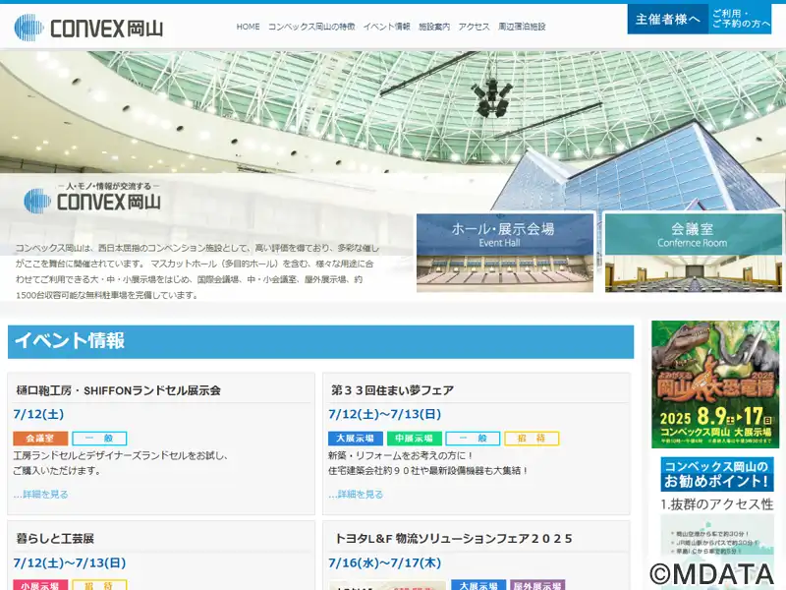Viewport: 786px width, 590px height.
Task: Click the date 7/12(土)~7/13(日) of 住まい夢フェア
Action: click(385, 414)
